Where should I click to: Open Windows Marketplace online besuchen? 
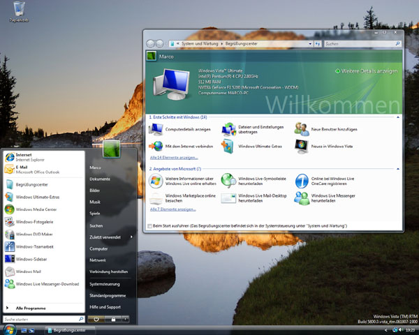click(x=182, y=198)
